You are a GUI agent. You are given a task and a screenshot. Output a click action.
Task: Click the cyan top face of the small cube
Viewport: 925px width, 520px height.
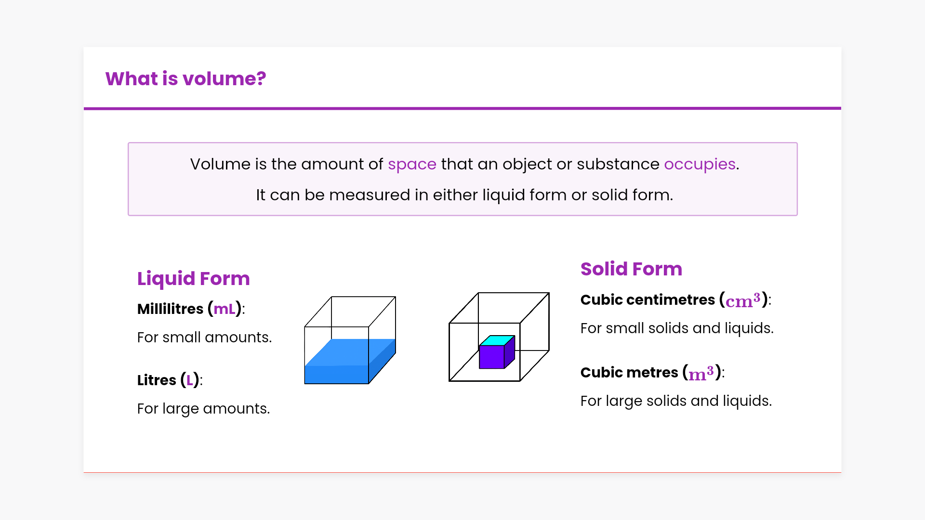pyautogui.click(x=498, y=340)
